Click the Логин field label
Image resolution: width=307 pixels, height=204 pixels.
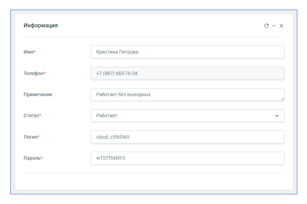tap(32, 137)
